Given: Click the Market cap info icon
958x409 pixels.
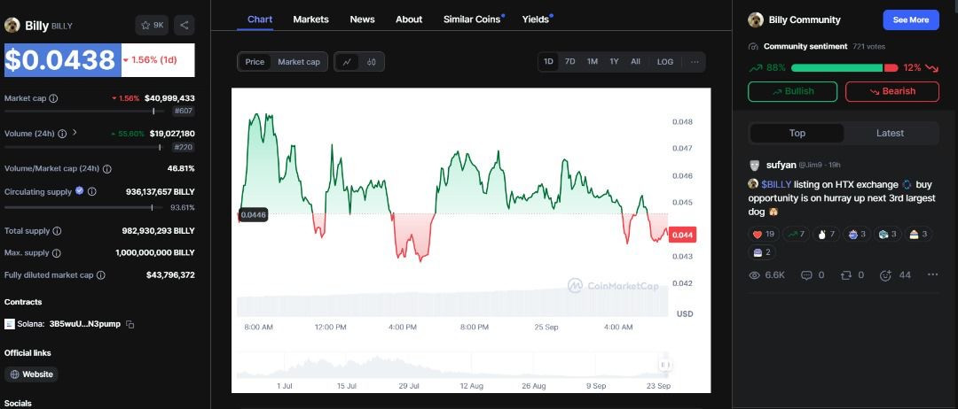Looking at the screenshot, I should (53, 98).
